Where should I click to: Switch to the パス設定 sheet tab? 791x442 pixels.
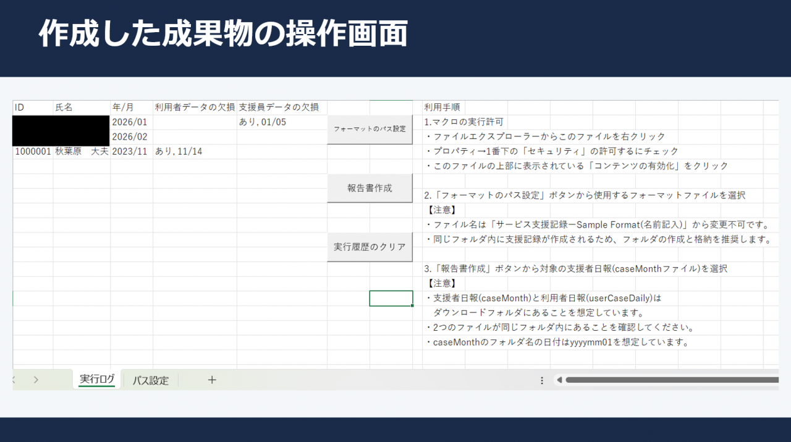click(150, 380)
